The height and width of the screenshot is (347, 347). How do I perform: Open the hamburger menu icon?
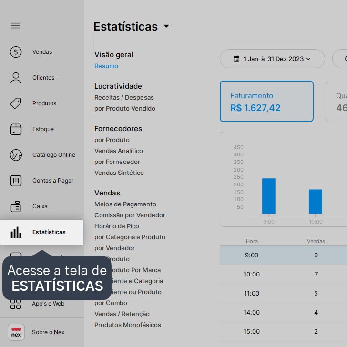tap(16, 26)
